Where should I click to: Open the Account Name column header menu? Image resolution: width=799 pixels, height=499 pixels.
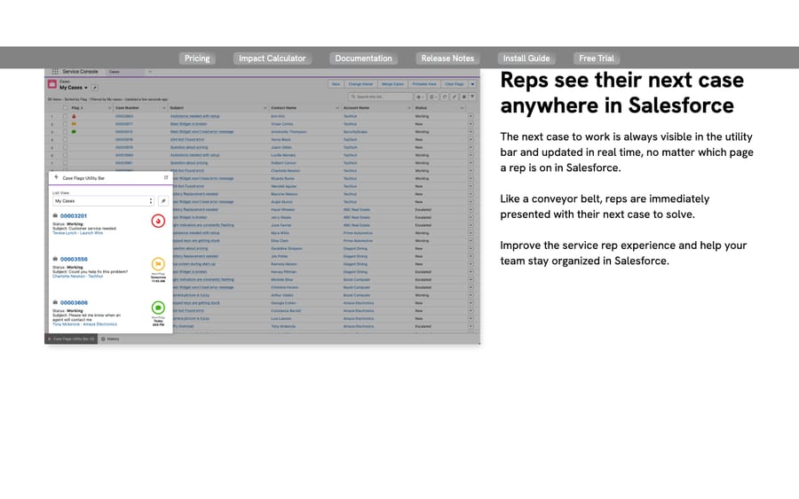[x=408, y=108]
